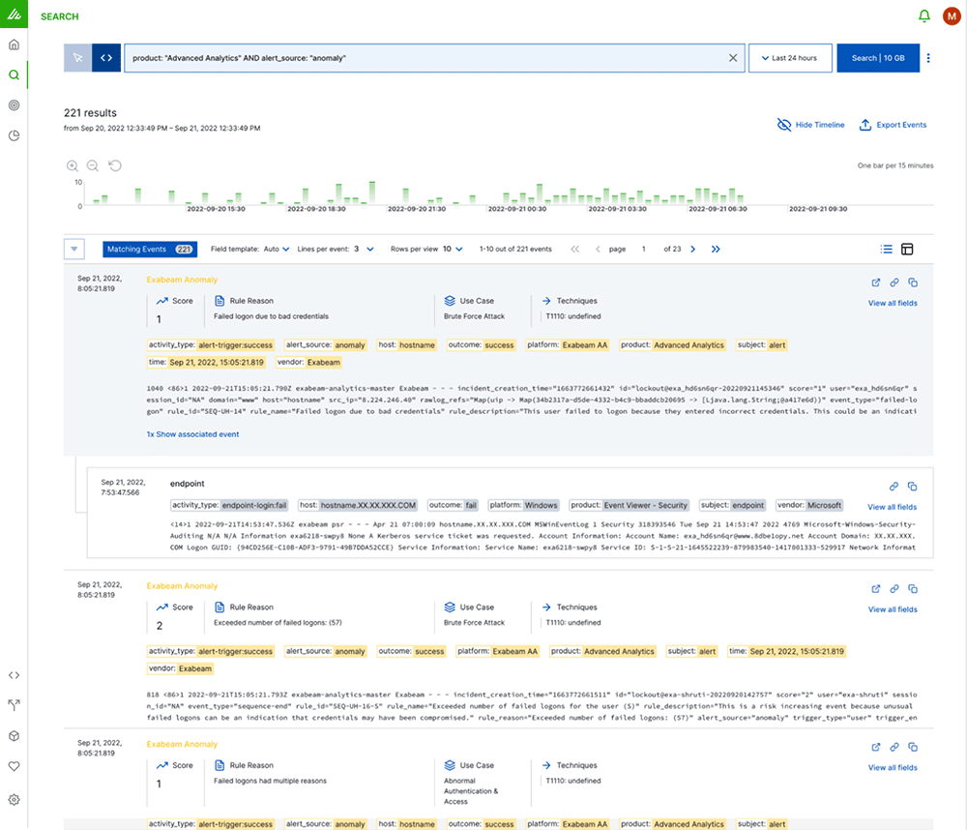Image resolution: width=967 pixels, height=830 pixels.
Task: Go to the next results page
Action: (x=692, y=250)
